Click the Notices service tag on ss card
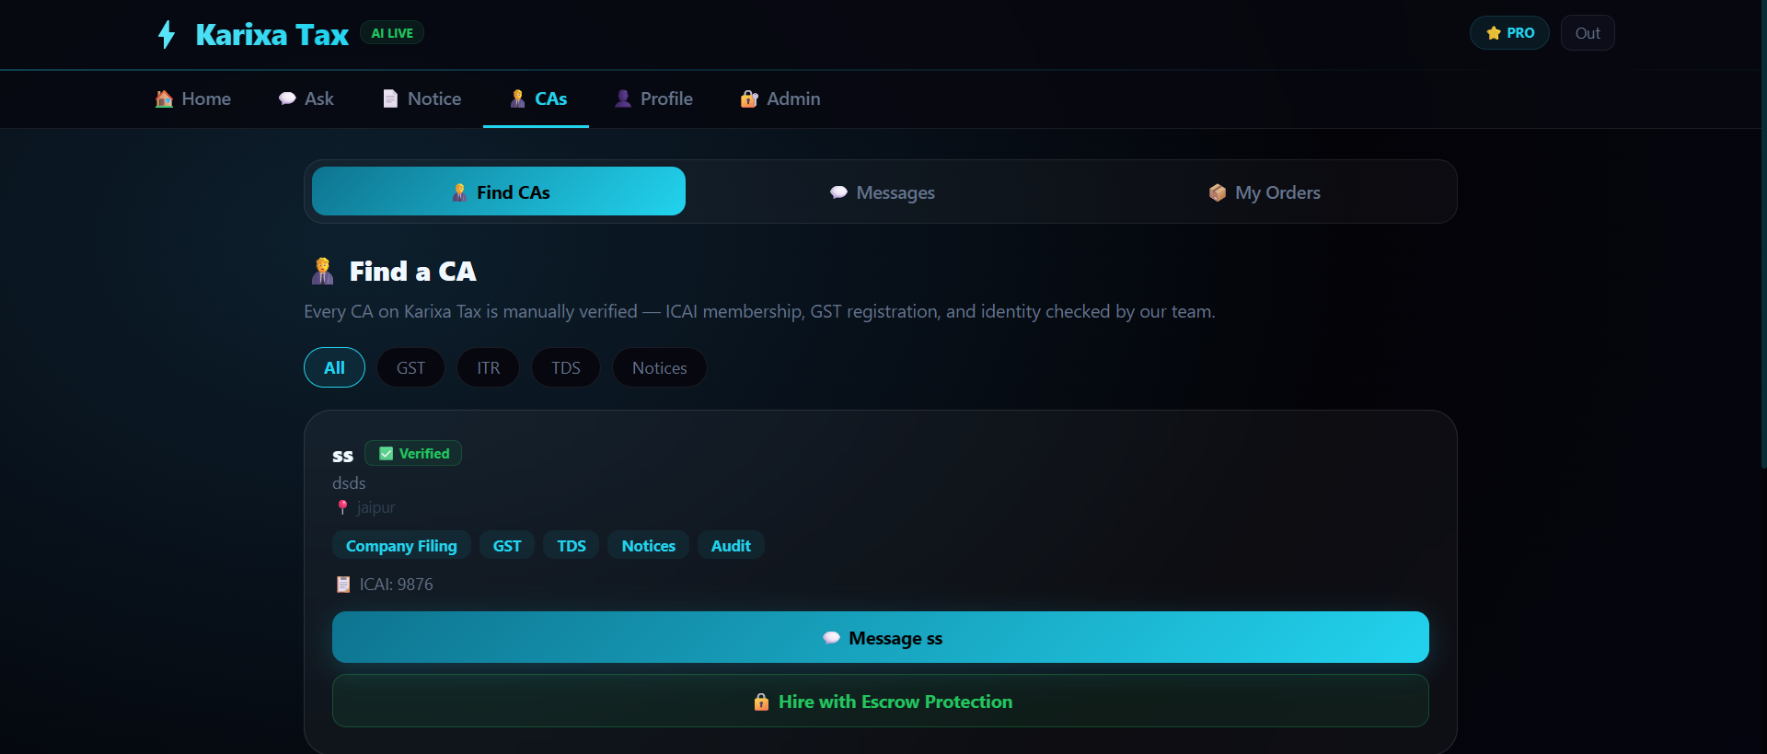Viewport: 1767px width, 754px height. [x=649, y=546]
